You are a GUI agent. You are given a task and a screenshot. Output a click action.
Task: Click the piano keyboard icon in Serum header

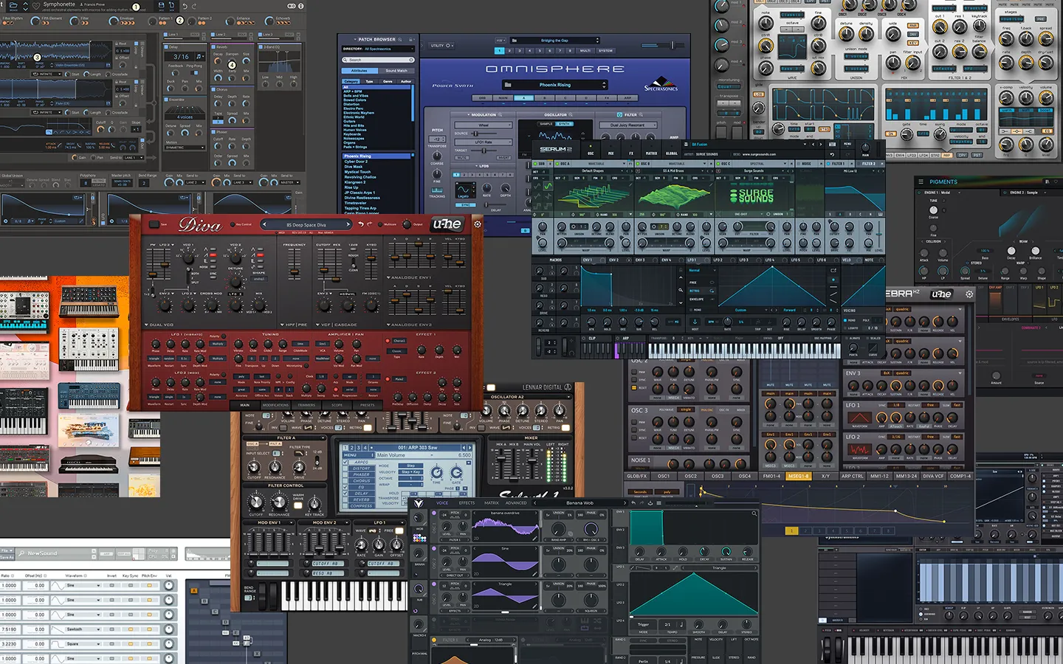click(832, 145)
